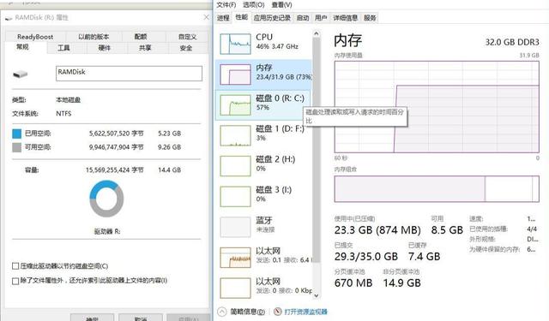
Task: Click the 确定 button in properties
Action: coord(92,318)
